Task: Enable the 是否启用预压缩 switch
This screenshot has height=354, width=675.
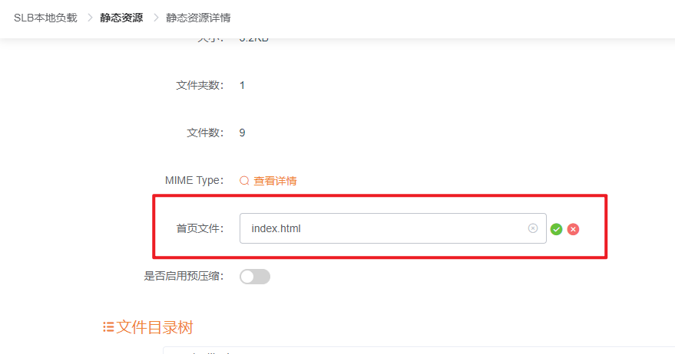Action: coord(254,277)
